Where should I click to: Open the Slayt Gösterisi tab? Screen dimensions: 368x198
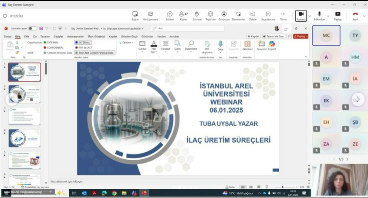click(96, 37)
